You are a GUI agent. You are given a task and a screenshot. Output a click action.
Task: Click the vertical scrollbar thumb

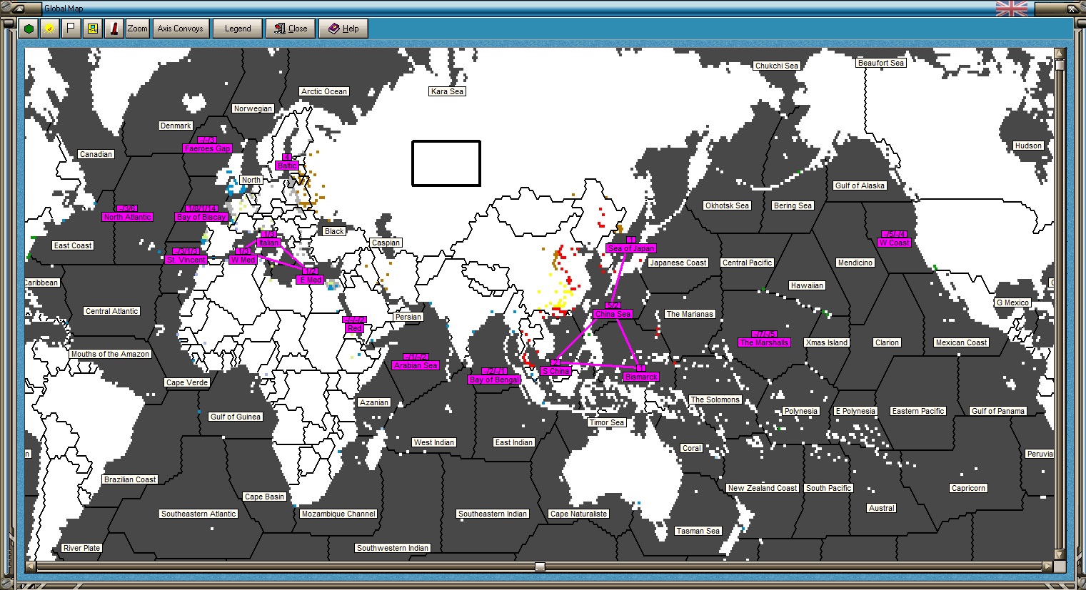(1060, 65)
